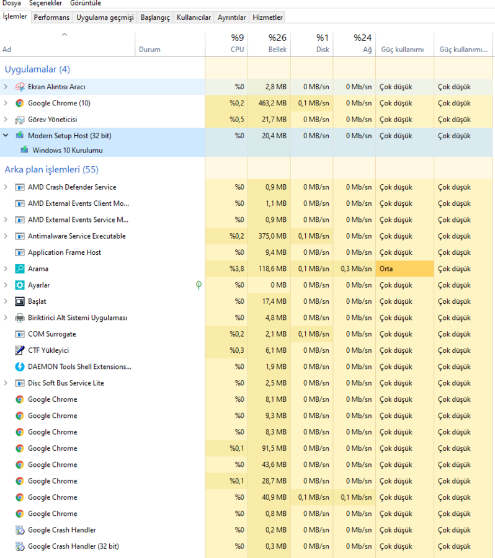This screenshot has height=558, width=495.
Task: Expand the Başlat process row
Action: [6, 301]
